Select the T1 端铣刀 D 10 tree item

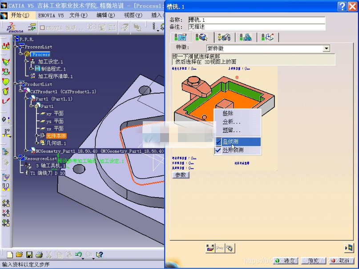click(x=45, y=173)
